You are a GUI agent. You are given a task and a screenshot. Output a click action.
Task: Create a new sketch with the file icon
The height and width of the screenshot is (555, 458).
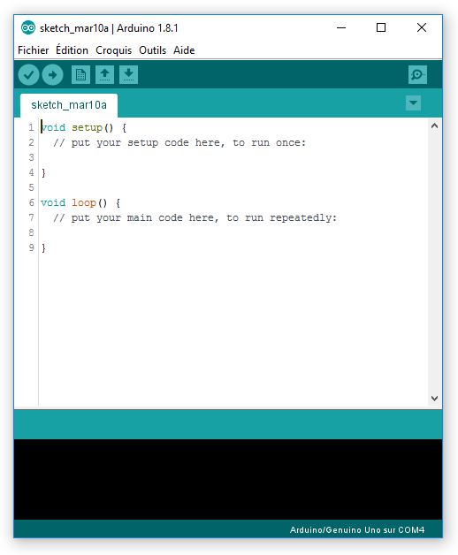80,75
